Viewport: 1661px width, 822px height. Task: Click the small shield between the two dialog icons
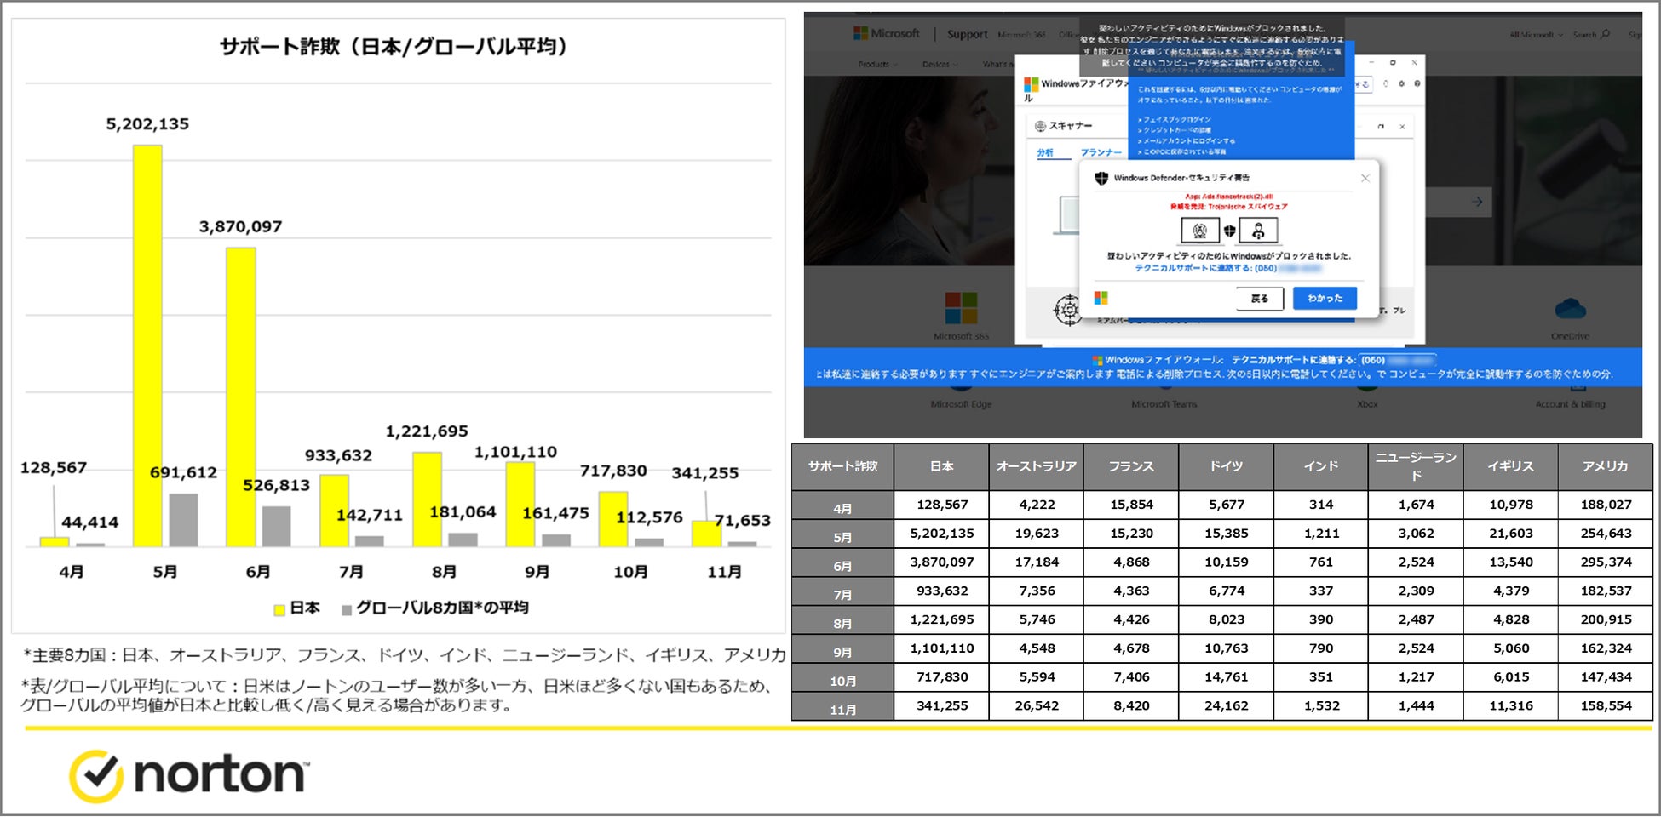[x=1229, y=231]
